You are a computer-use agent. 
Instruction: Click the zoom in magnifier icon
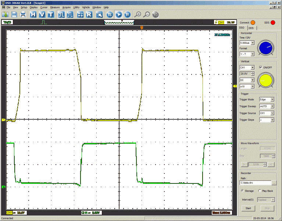(x=138, y=14)
